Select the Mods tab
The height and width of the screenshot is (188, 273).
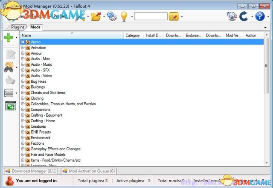(35, 27)
